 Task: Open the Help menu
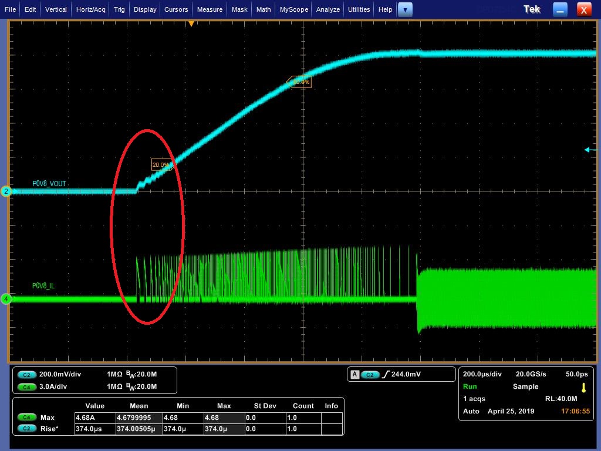pos(385,9)
